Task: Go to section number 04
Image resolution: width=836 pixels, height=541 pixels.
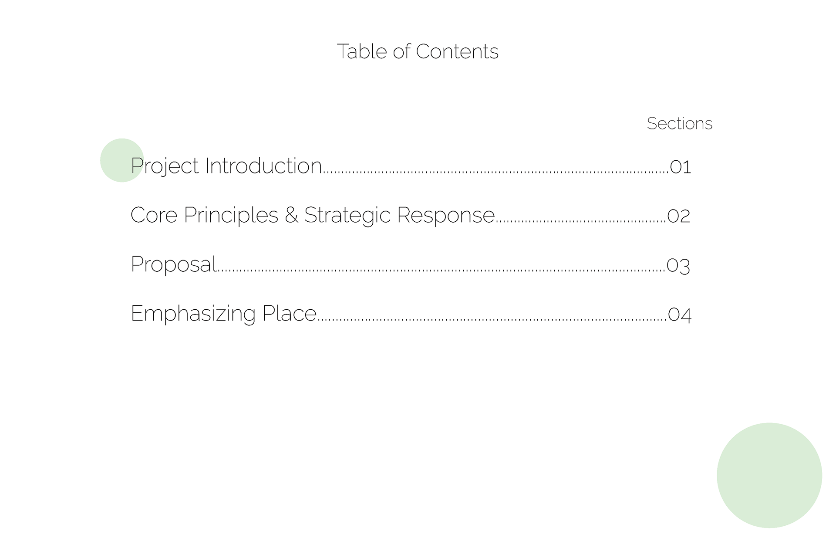Action: [x=680, y=314]
